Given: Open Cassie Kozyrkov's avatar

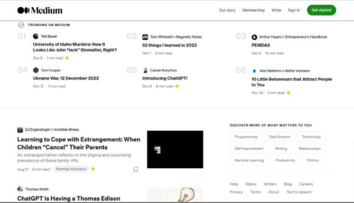Looking at the screenshot, I should tap(145, 70).
